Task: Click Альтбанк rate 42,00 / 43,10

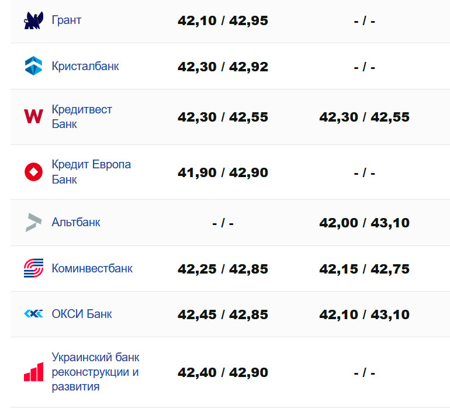Action: 364,223
